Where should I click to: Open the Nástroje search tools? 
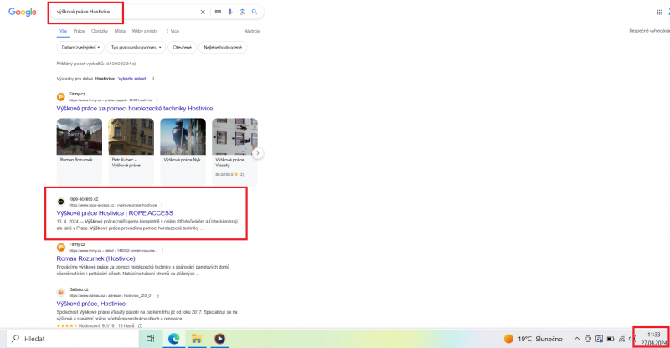tap(252, 31)
